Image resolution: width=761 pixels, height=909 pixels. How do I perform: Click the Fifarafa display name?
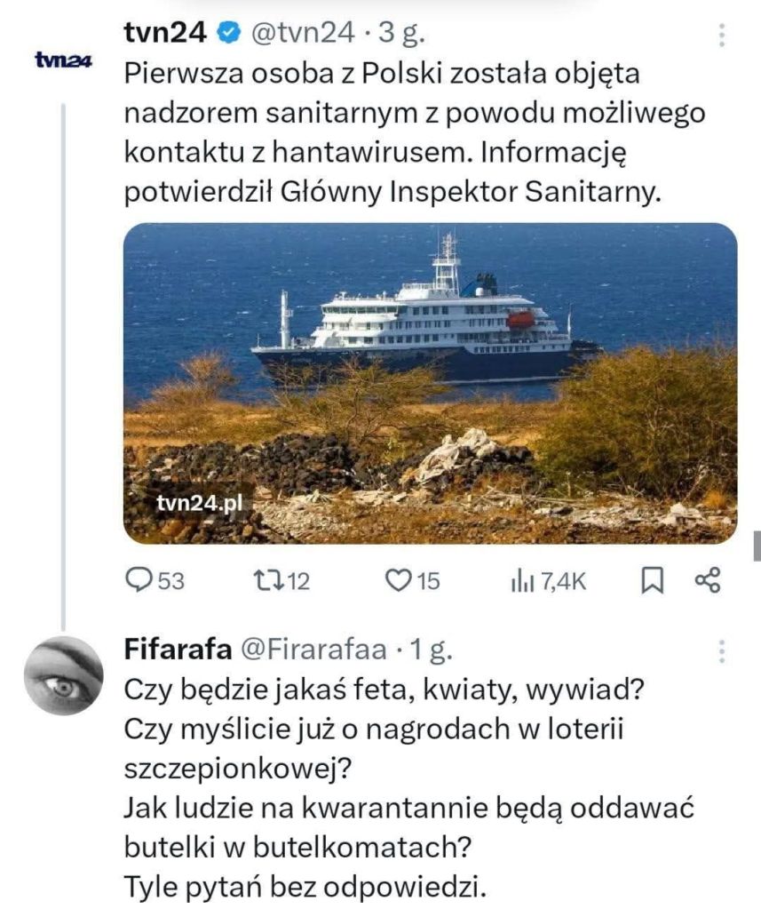point(178,649)
